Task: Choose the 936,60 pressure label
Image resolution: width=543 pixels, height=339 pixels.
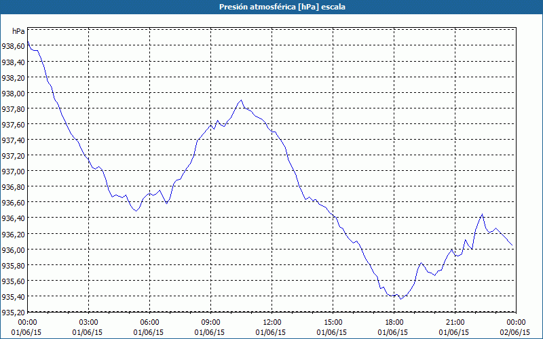Action: coord(13,203)
